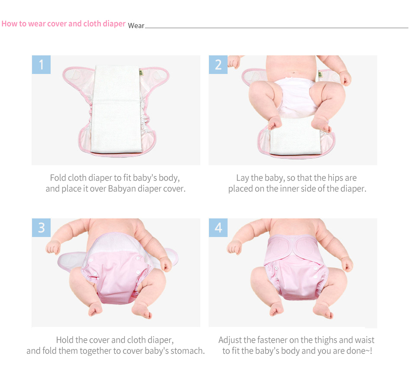Screen dimensions: 411x378
Task: Select 'placed on the inner side of the diaper' text
Action: click(297, 189)
